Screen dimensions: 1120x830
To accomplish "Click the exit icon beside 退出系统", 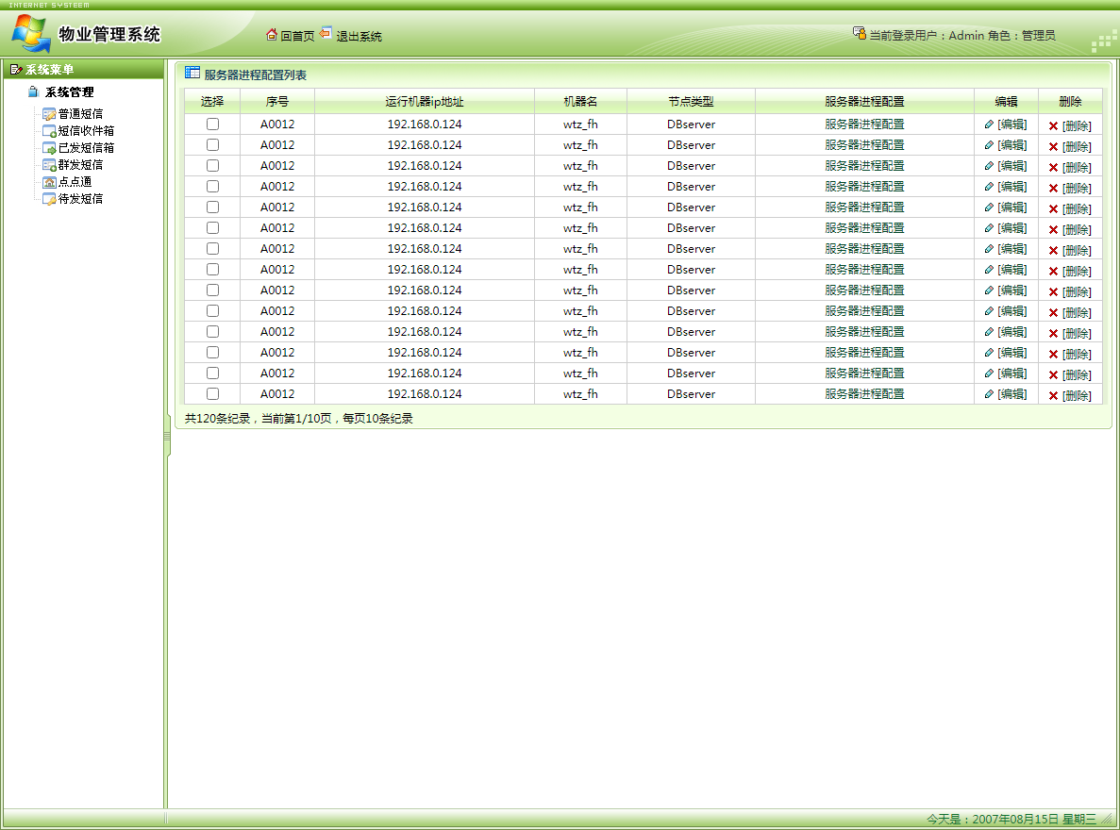I will coord(326,33).
